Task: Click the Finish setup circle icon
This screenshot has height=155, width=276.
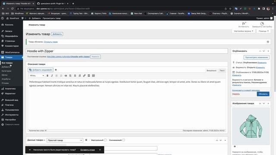Action: coord(262,24)
